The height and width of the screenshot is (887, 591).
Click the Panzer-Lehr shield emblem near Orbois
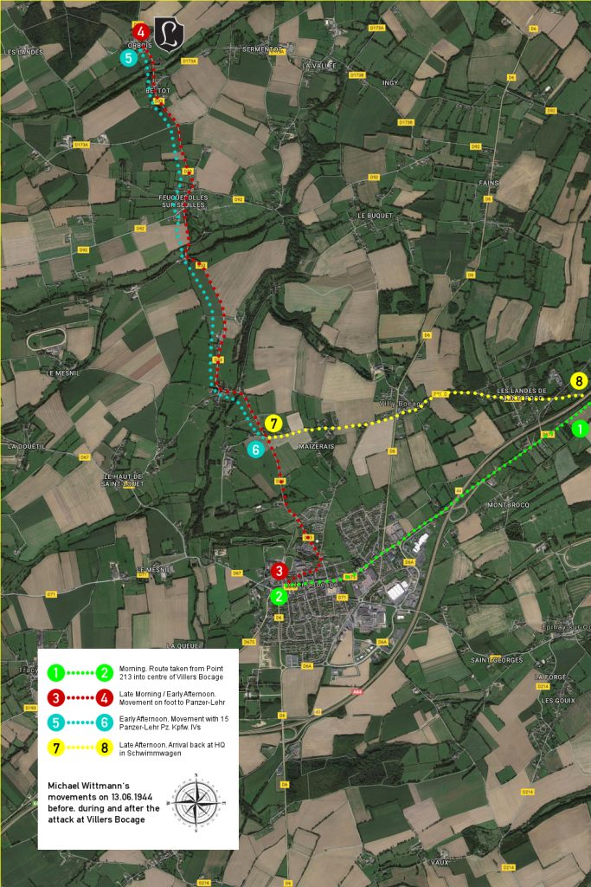[169, 34]
